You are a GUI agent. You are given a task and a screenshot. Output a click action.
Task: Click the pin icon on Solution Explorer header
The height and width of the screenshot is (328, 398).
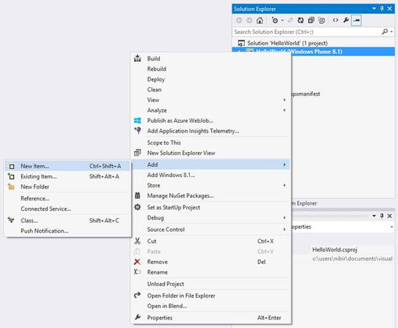[381, 9]
